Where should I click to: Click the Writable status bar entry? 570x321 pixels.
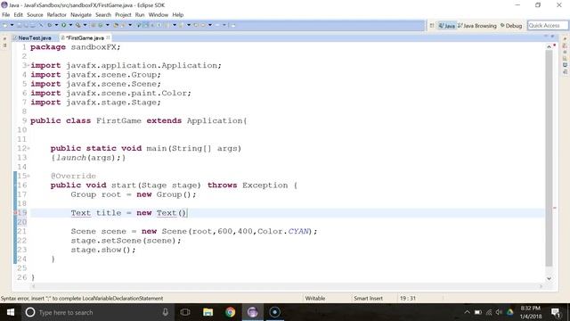315,299
